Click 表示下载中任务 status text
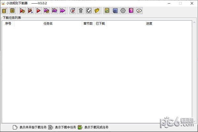 65,127
